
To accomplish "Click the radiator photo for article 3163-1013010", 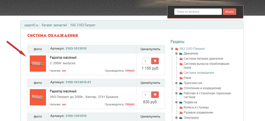I will pos(38,64).
